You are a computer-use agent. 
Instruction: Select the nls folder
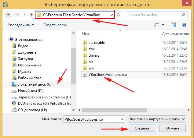[88, 62]
